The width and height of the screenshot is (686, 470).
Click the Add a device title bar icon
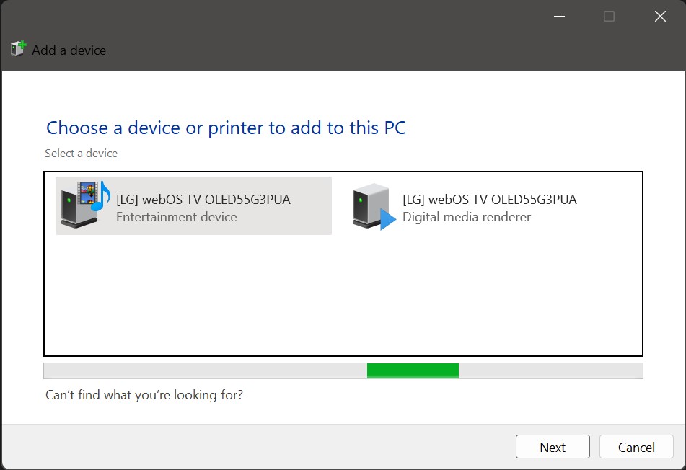click(x=18, y=50)
